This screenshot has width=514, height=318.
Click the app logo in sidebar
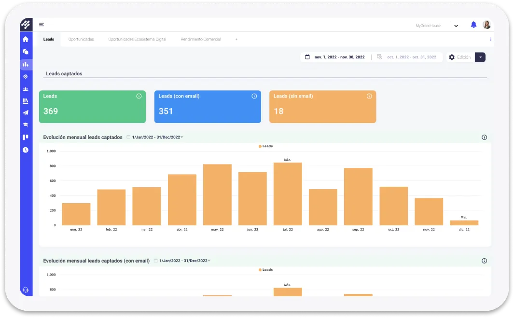(26, 25)
